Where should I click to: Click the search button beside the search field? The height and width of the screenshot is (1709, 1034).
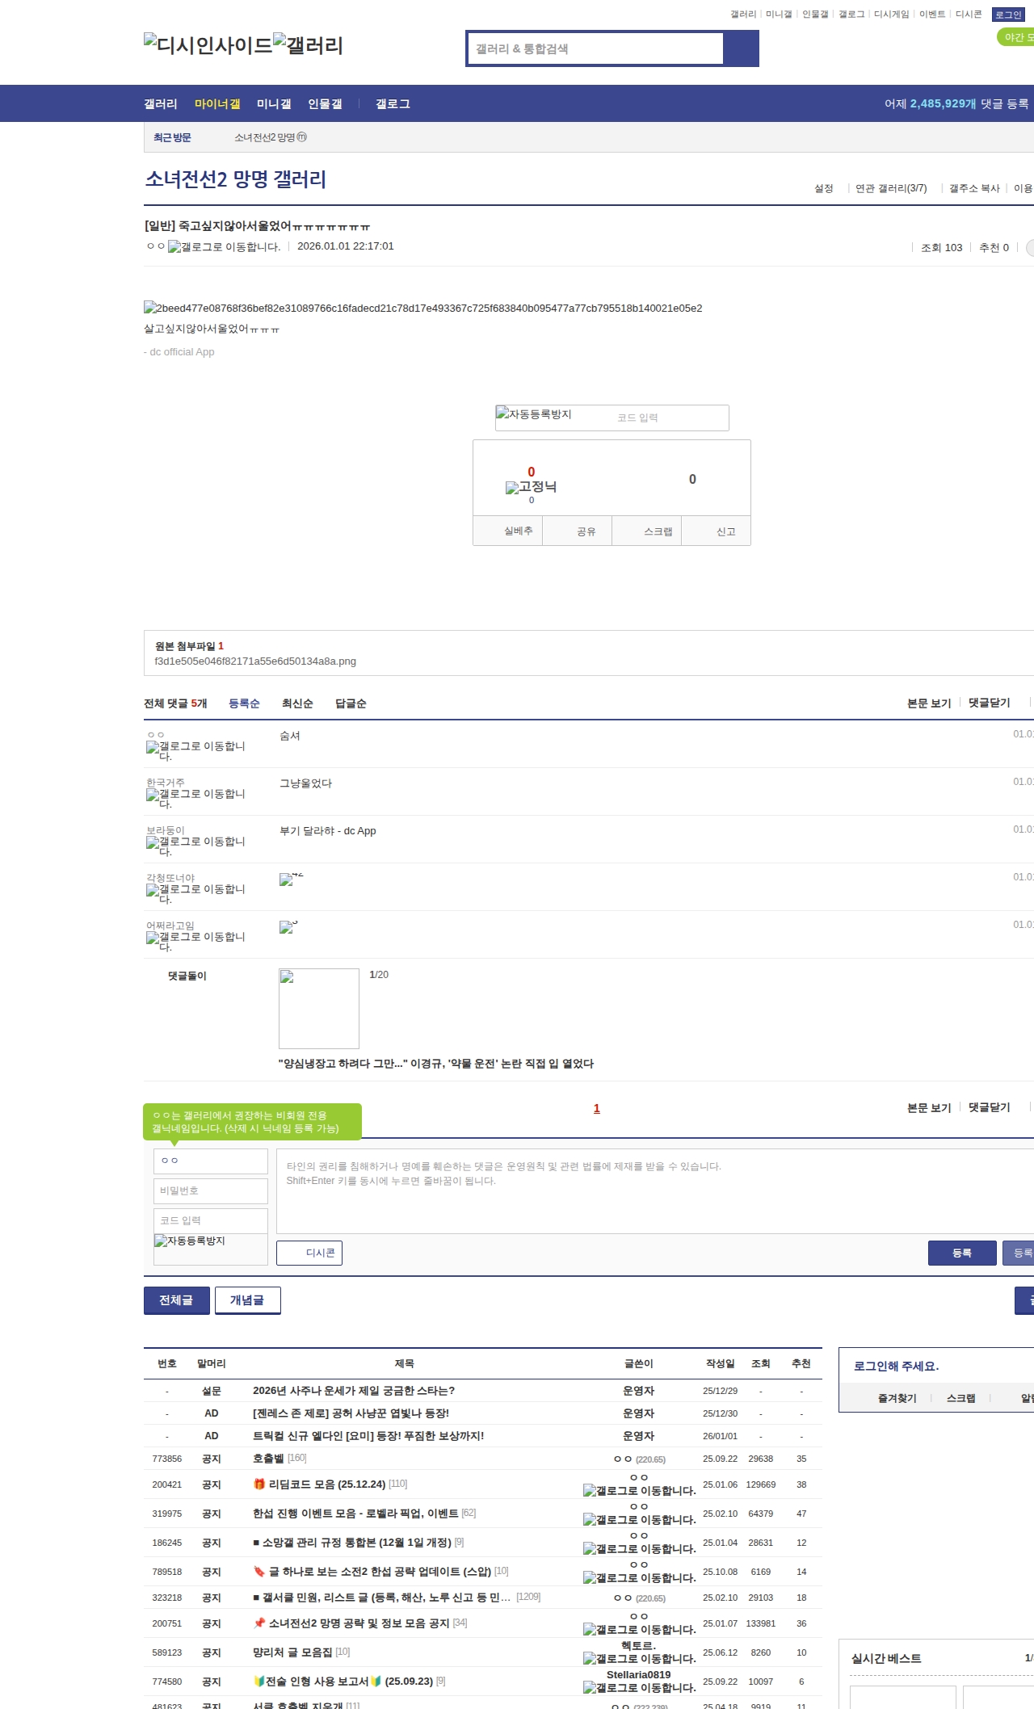point(740,48)
